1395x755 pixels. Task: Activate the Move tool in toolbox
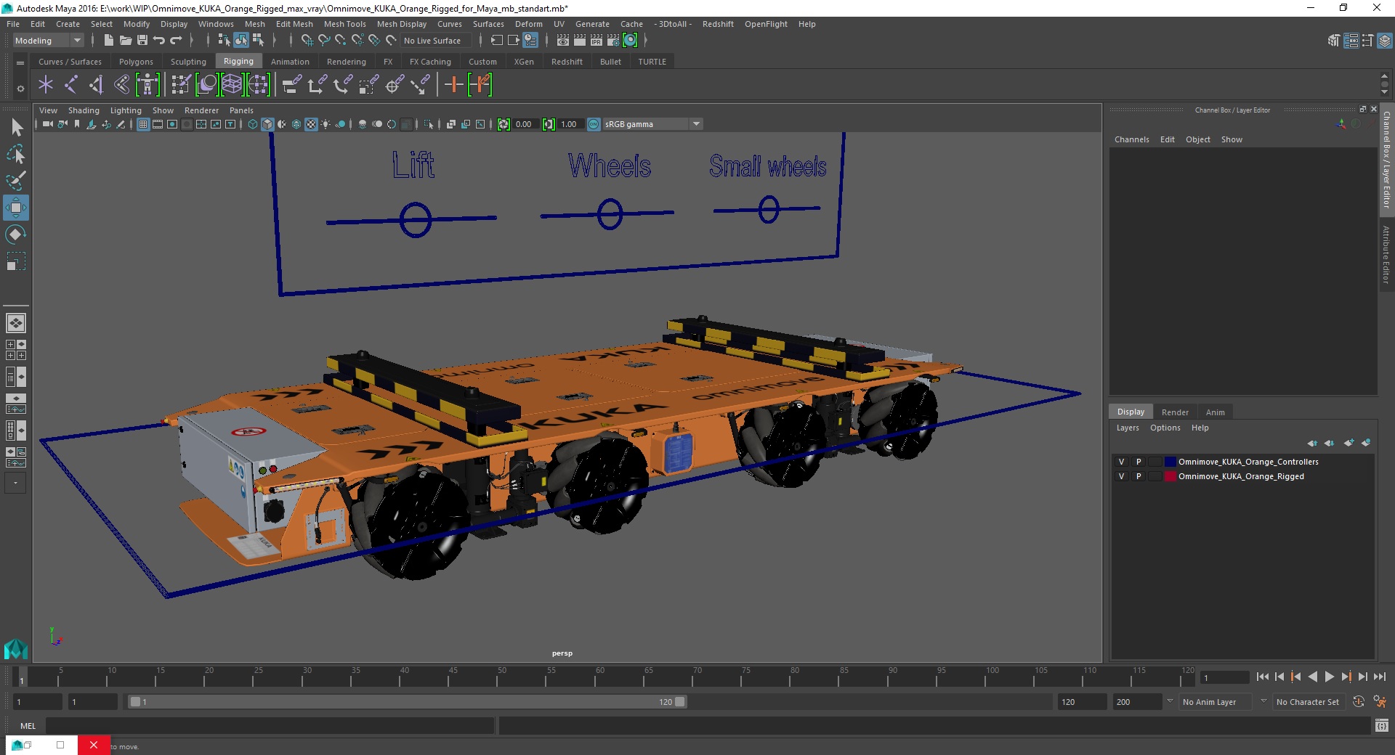tap(16, 208)
